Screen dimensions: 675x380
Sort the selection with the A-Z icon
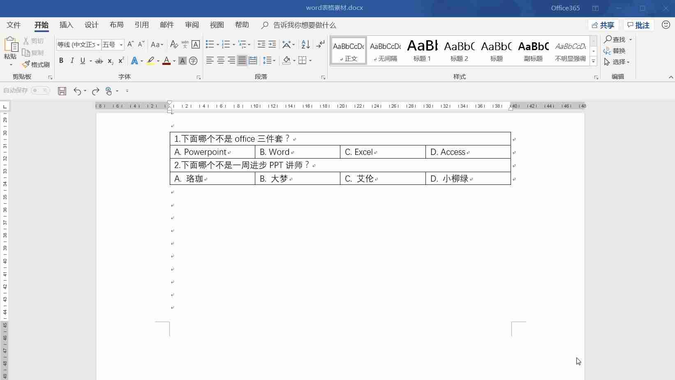pyautogui.click(x=305, y=44)
